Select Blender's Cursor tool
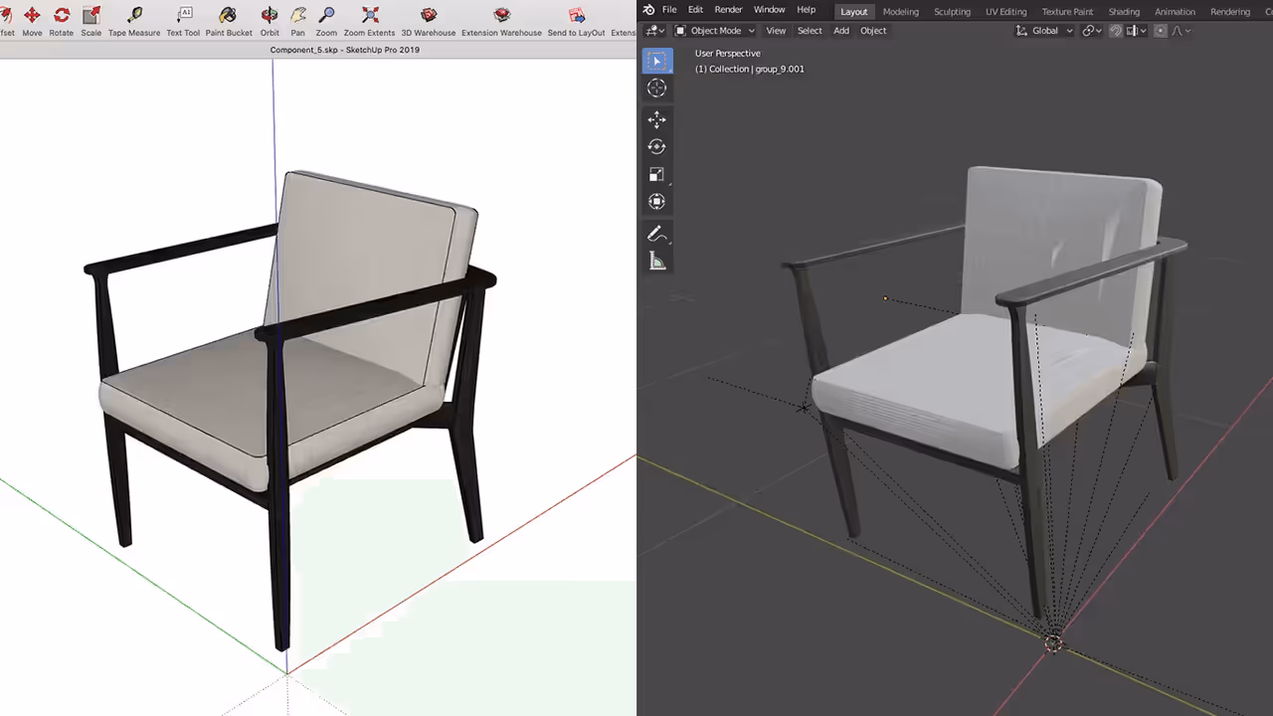Viewport: 1273px width, 716px height. pyautogui.click(x=656, y=89)
